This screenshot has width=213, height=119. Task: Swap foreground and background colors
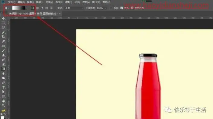click(x=5, y=114)
